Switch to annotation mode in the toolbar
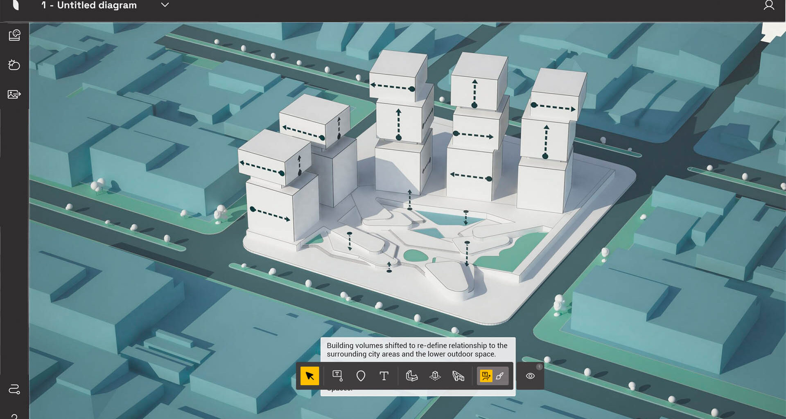The width and height of the screenshot is (786, 419). pyautogui.click(x=486, y=376)
